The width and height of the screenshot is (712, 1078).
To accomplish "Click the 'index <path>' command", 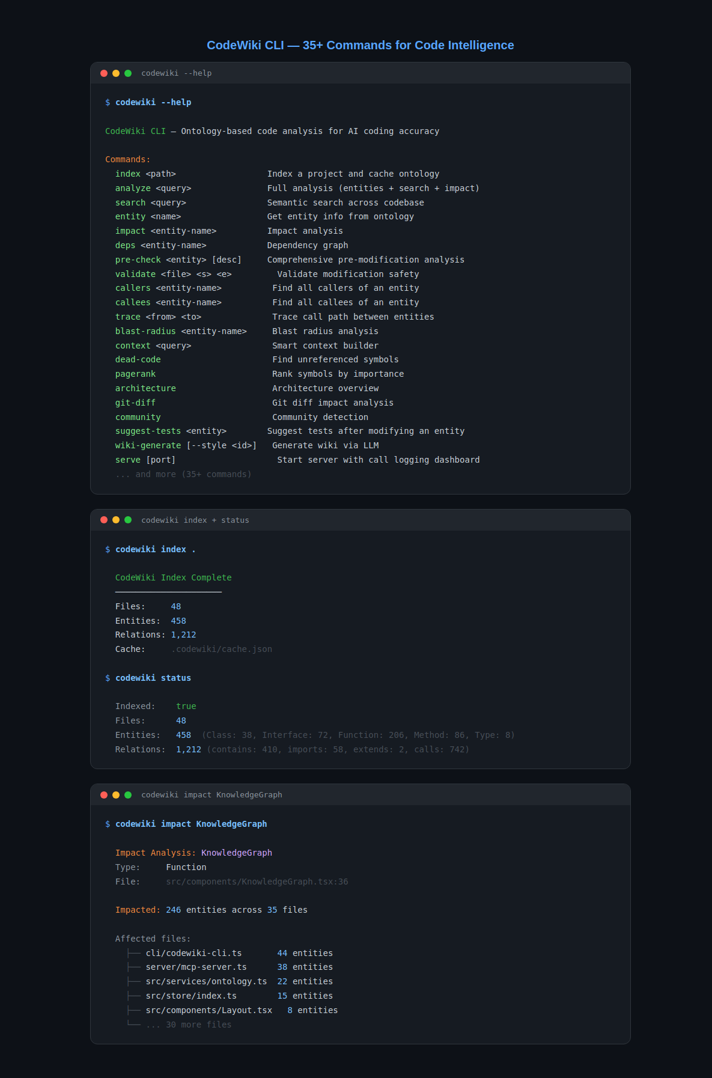I will pos(145,174).
